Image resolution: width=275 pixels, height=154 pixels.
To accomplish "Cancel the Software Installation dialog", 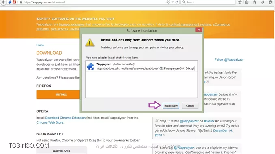I will 190,106.
